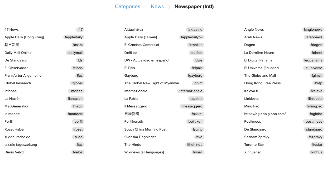Select the !anglenews bang tag
The height and width of the screenshot is (171, 332).
(313, 30)
